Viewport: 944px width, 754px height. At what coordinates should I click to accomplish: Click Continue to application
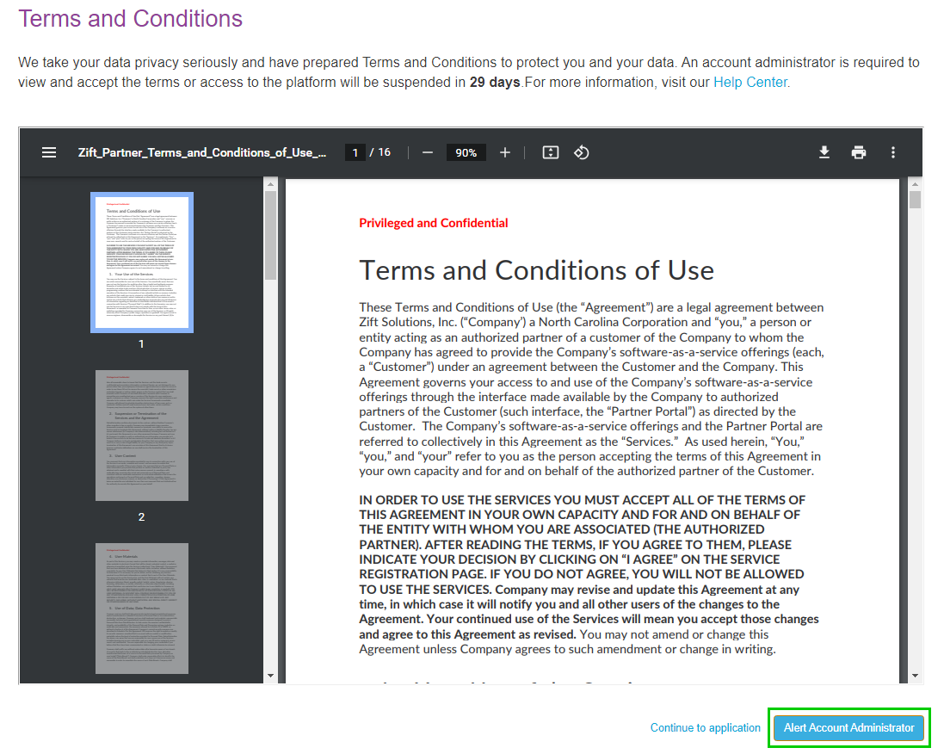coord(705,727)
